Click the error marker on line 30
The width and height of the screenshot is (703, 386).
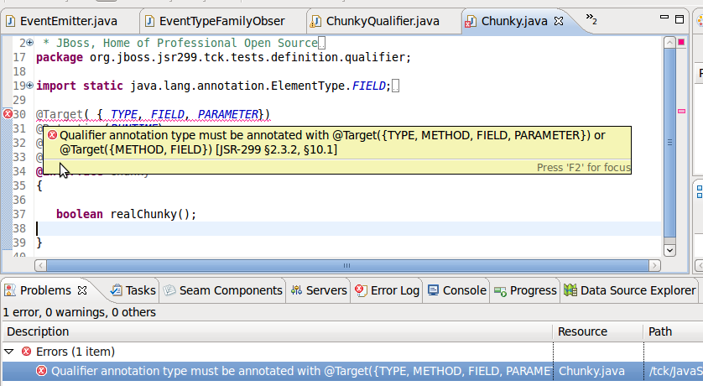8,114
